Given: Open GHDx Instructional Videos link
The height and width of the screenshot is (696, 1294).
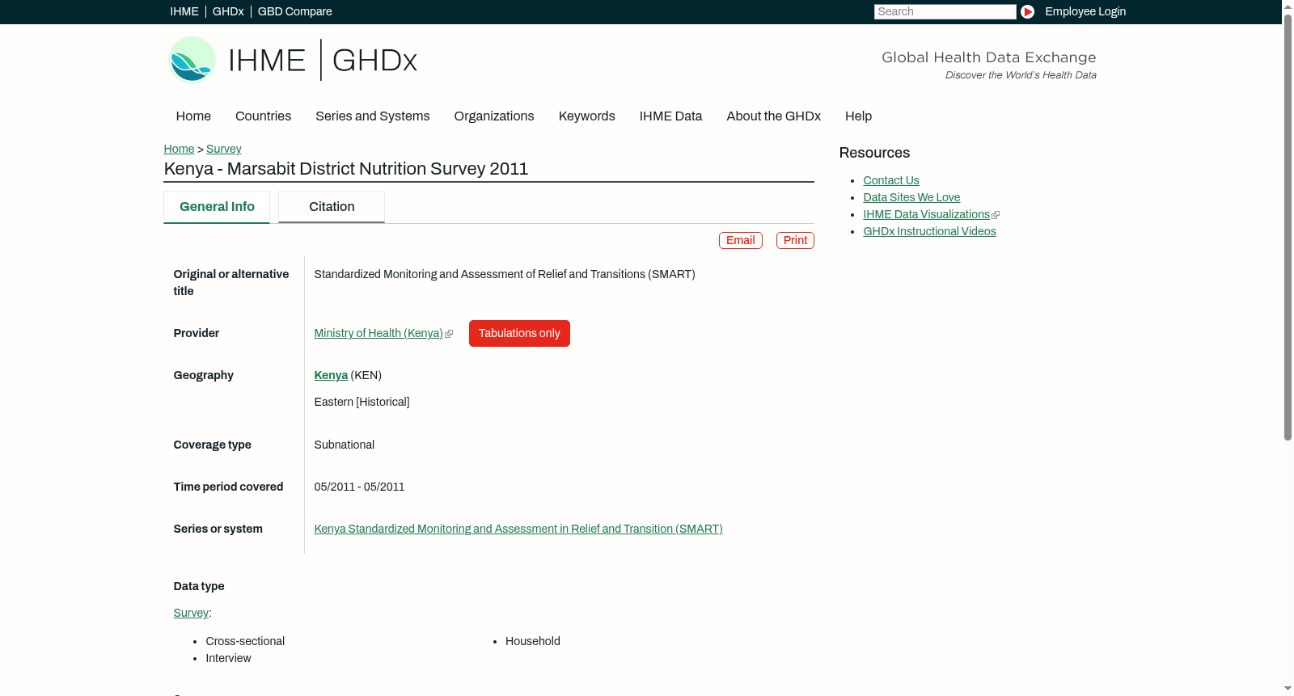Looking at the screenshot, I should click(x=929, y=231).
